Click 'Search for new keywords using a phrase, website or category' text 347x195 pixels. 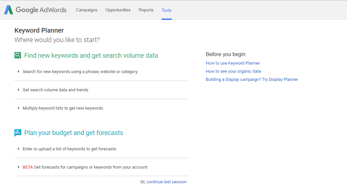click(x=80, y=72)
